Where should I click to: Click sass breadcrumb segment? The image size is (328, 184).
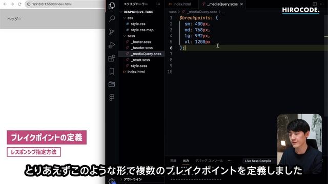(x=173, y=12)
